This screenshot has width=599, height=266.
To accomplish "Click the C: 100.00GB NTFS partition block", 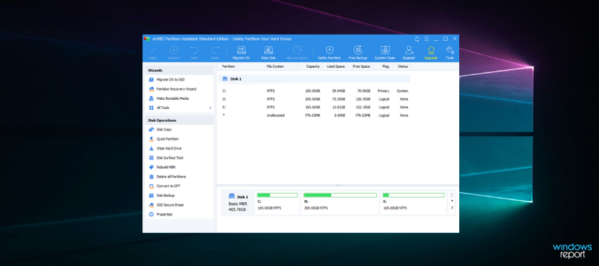I will [x=278, y=202].
